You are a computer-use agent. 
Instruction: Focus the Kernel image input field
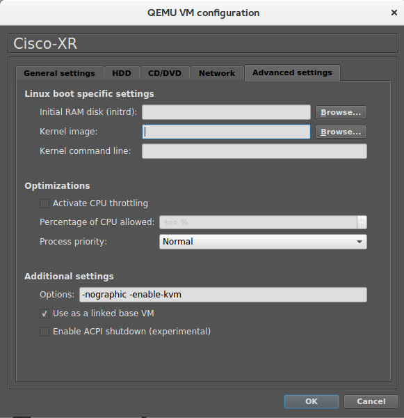pyautogui.click(x=226, y=132)
